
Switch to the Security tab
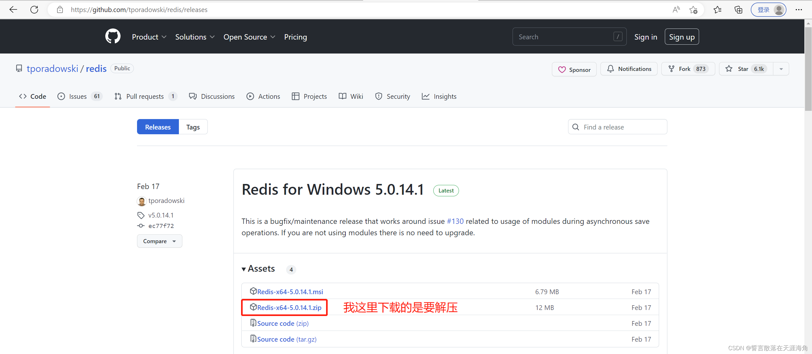[x=392, y=96]
